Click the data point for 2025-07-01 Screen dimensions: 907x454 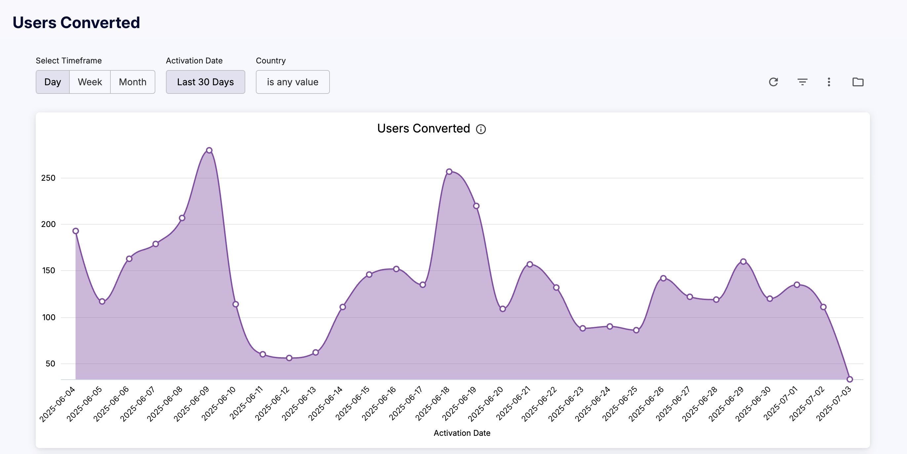point(797,285)
